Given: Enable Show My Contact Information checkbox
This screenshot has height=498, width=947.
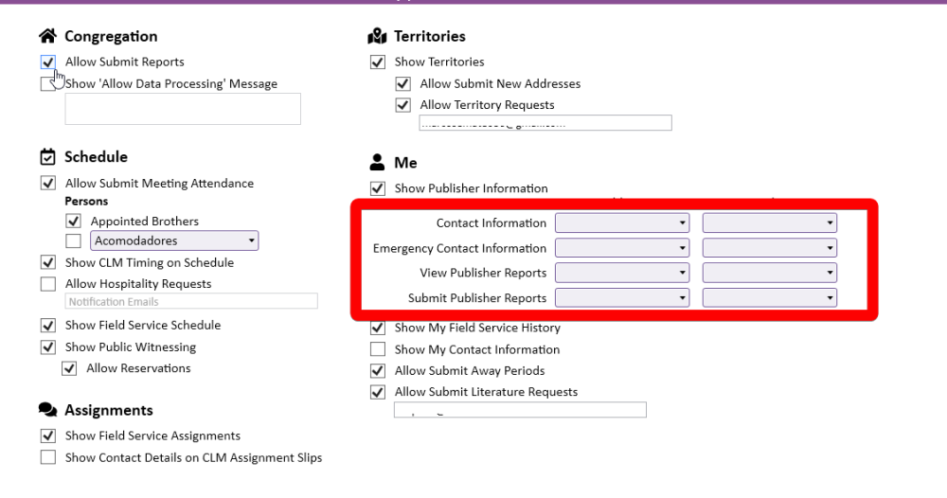Looking at the screenshot, I should click(378, 349).
